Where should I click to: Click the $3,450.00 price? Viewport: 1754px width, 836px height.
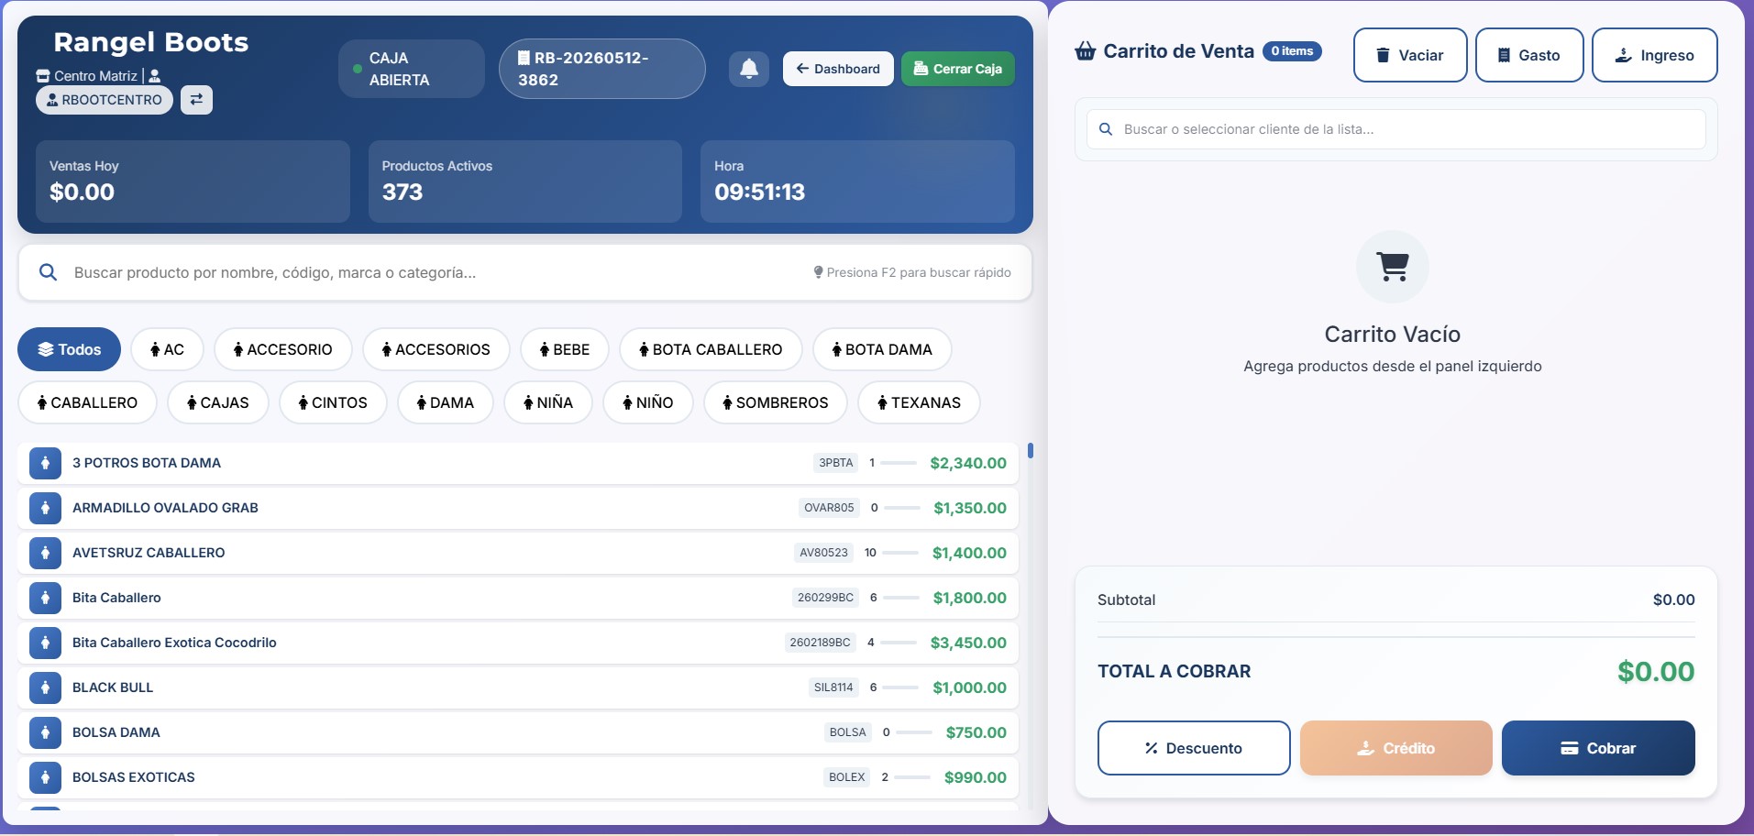(968, 643)
